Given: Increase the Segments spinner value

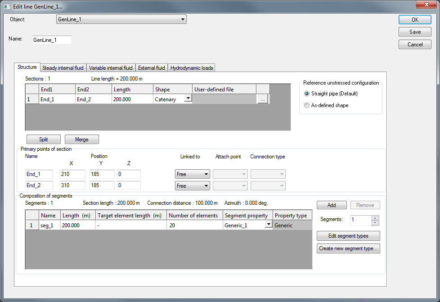Looking at the screenshot, I should (x=375, y=218).
